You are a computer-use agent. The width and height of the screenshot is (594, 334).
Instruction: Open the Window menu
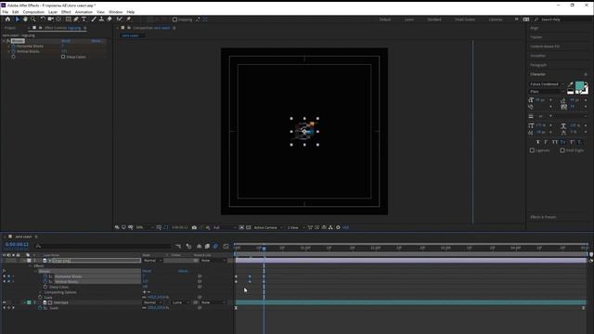point(115,12)
